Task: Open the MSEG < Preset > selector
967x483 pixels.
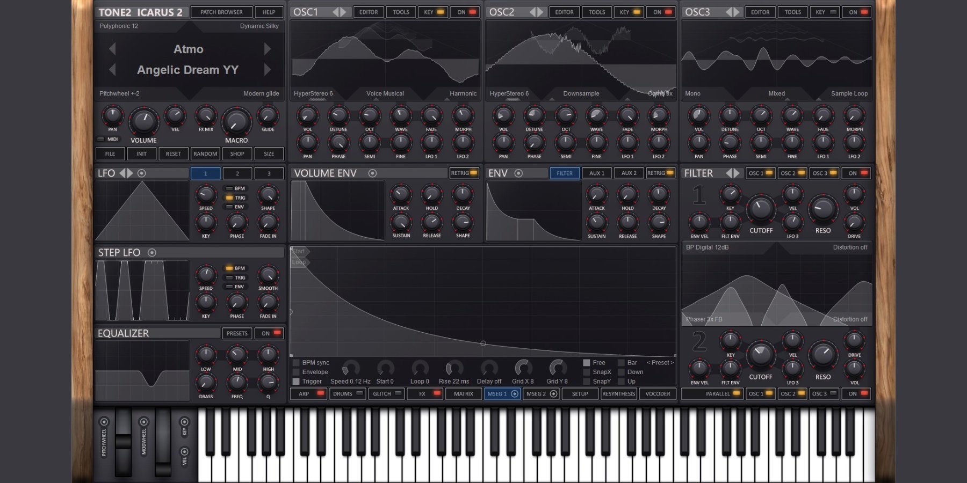Action: [x=660, y=363]
